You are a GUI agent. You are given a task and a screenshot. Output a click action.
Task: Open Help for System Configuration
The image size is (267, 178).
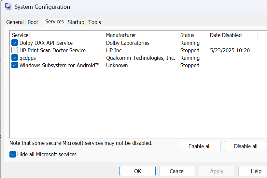point(256,171)
